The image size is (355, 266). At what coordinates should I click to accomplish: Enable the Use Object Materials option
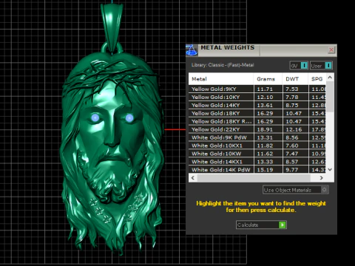click(x=296, y=190)
